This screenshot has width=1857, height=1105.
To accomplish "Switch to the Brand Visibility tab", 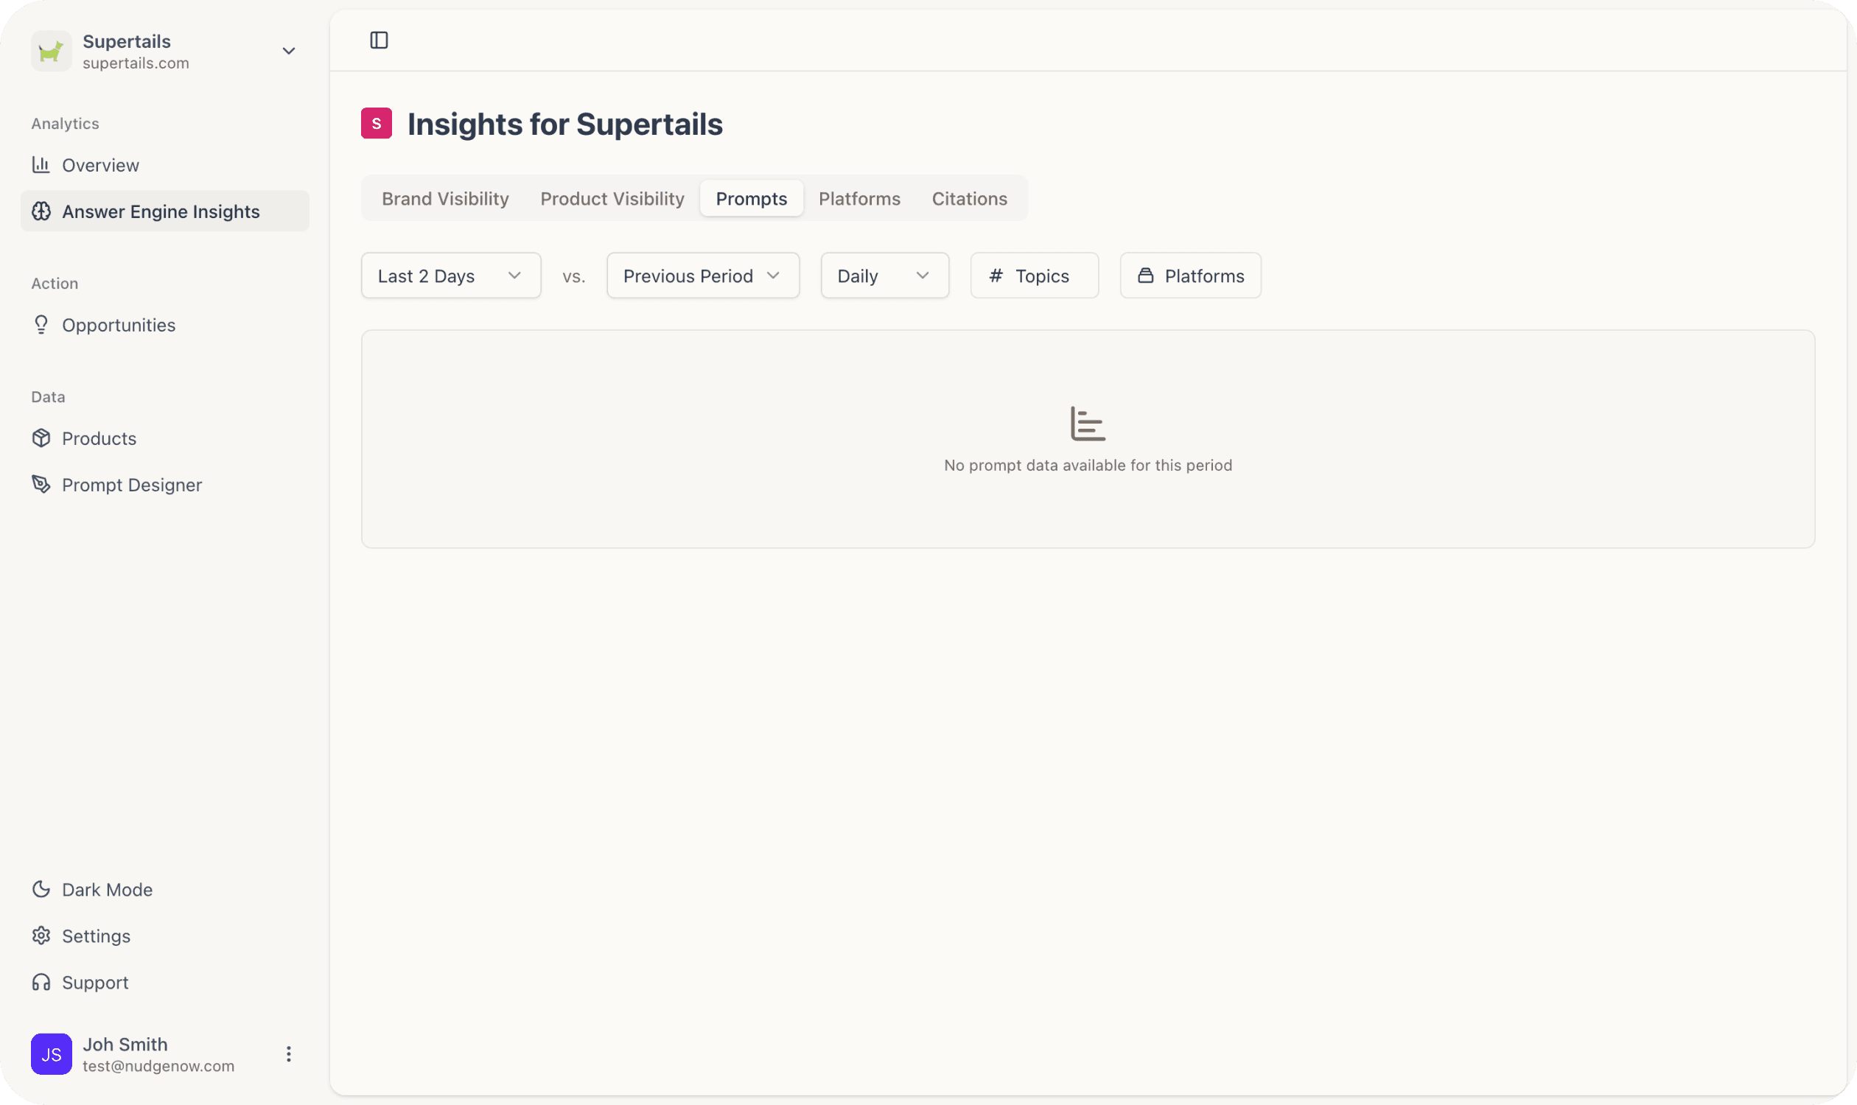I will [x=444, y=199].
